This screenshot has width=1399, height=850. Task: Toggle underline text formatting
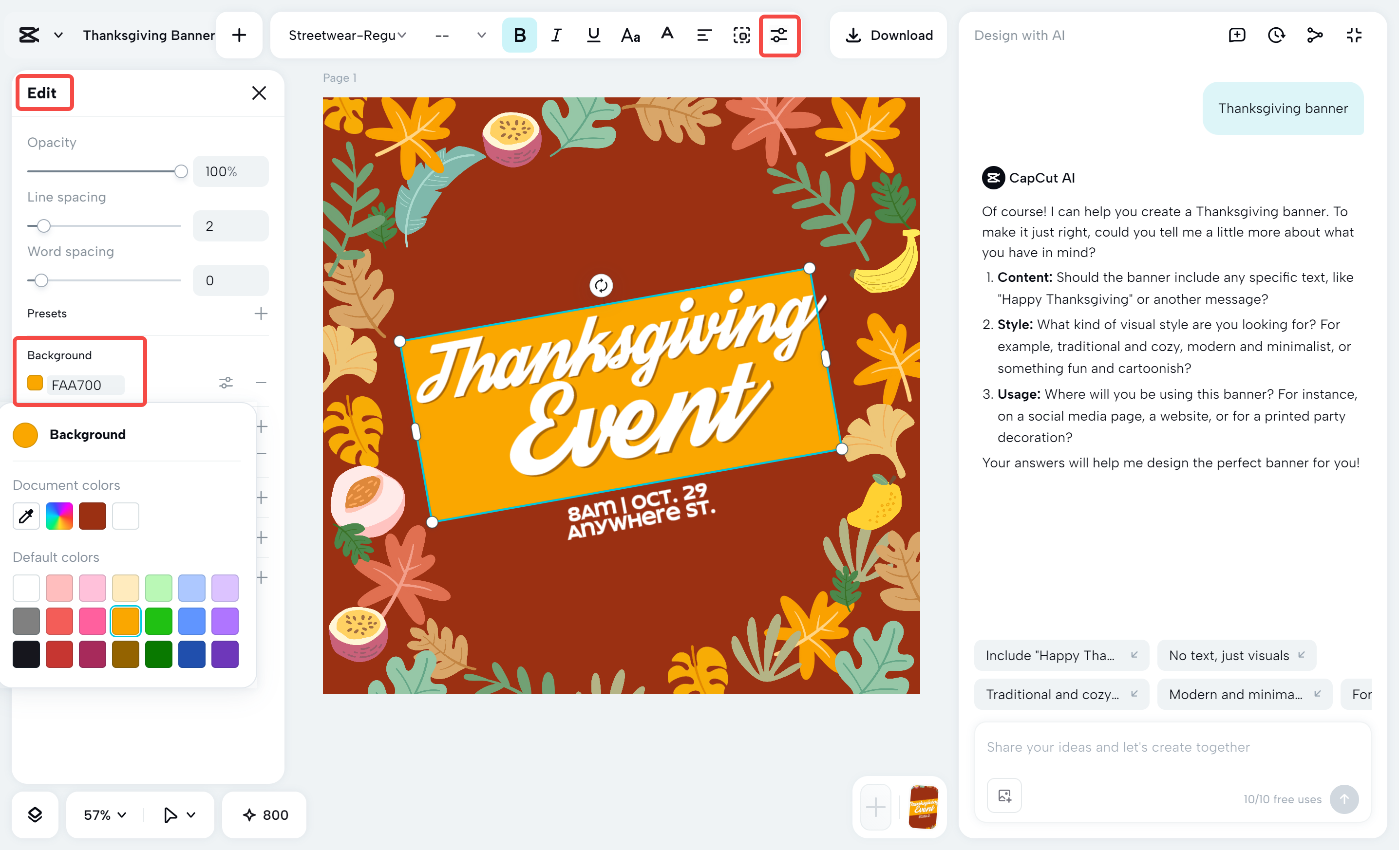click(x=593, y=35)
